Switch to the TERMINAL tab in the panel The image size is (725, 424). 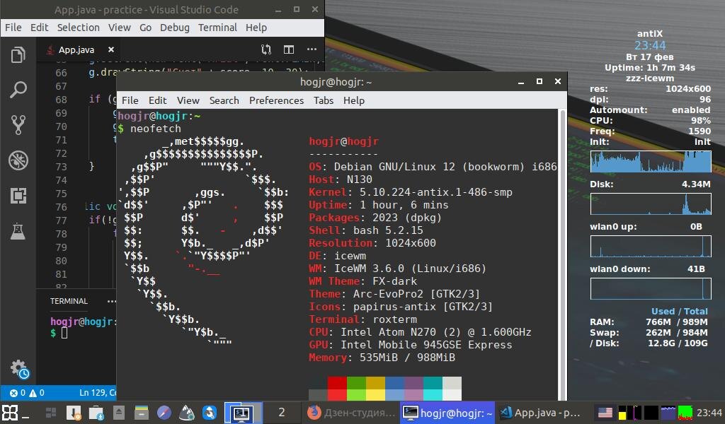point(68,301)
